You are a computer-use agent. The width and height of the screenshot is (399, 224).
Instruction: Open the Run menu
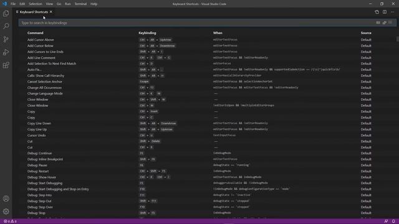(68, 4)
